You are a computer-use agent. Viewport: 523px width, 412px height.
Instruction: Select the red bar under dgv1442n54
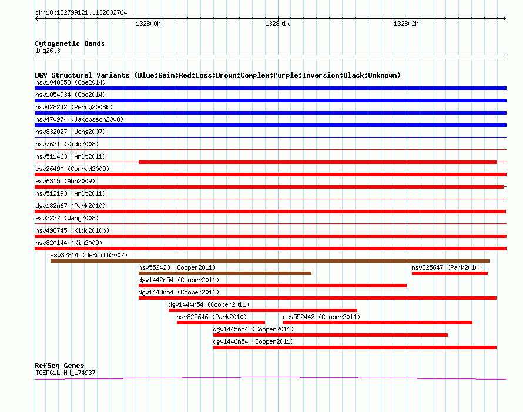pos(273,286)
